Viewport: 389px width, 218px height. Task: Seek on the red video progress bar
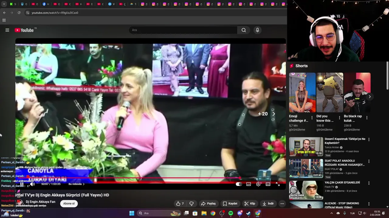click(150, 178)
